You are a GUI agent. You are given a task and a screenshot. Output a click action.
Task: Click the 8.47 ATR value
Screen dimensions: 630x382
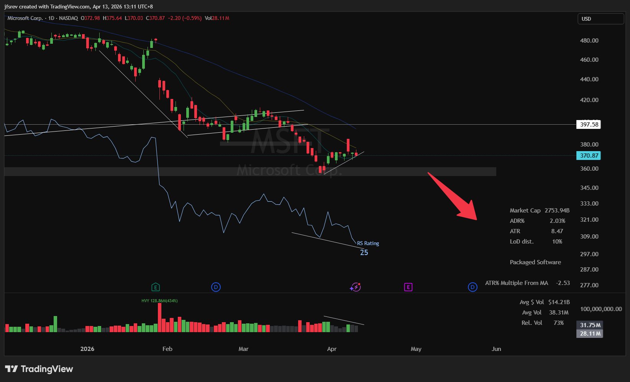click(x=557, y=231)
